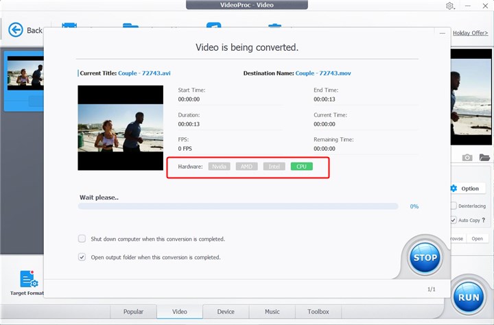Click the 0% progress value

click(x=414, y=206)
